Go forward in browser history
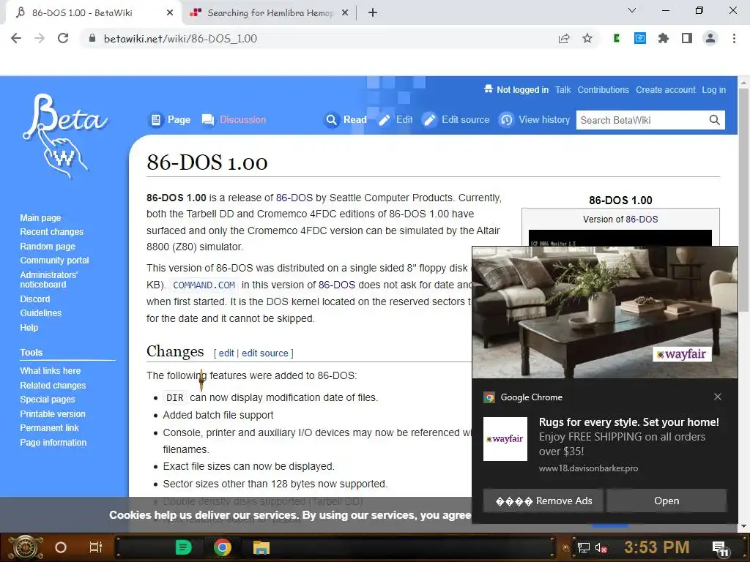Screen dimensions: 750x562 [40, 38]
